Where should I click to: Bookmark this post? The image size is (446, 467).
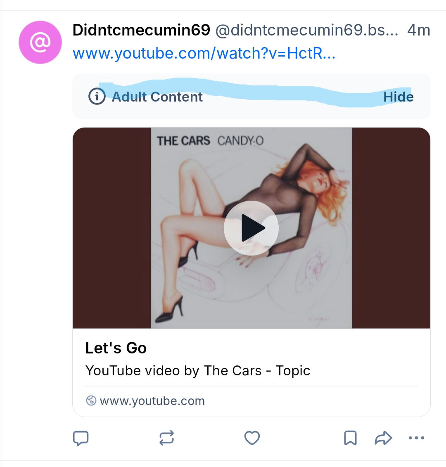350,438
